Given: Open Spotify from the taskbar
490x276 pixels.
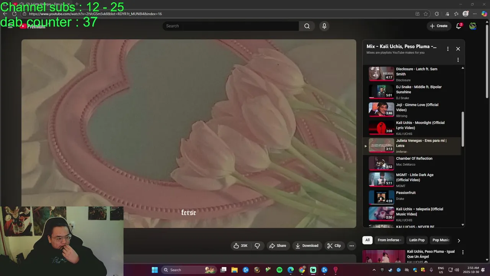Looking at the screenshot, I should (279, 270).
